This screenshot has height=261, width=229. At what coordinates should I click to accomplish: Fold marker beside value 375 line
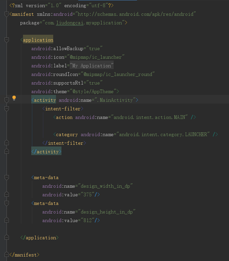[x=7, y=194]
